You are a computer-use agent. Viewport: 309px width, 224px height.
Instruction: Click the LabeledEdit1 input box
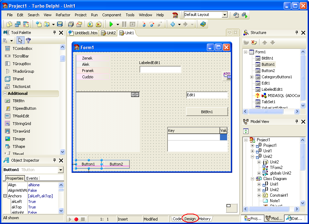click(x=160, y=69)
